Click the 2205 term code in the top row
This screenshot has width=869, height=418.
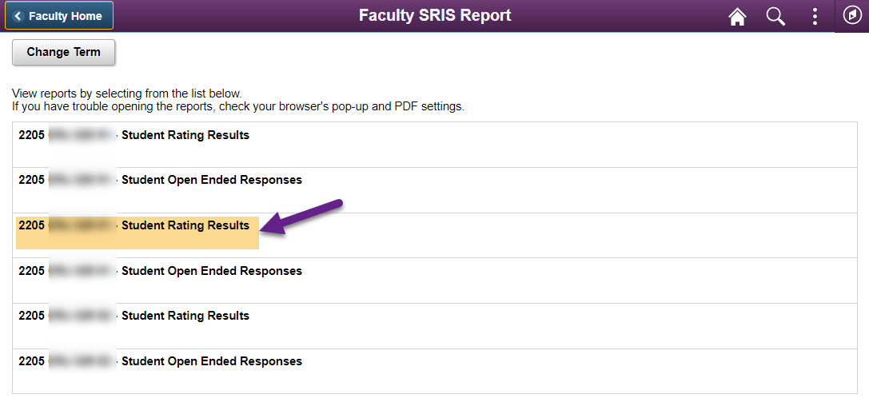pyautogui.click(x=31, y=135)
